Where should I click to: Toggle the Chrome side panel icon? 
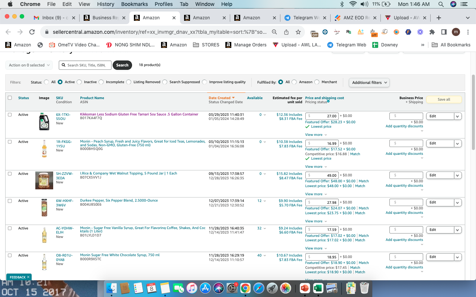coord(444,32)
